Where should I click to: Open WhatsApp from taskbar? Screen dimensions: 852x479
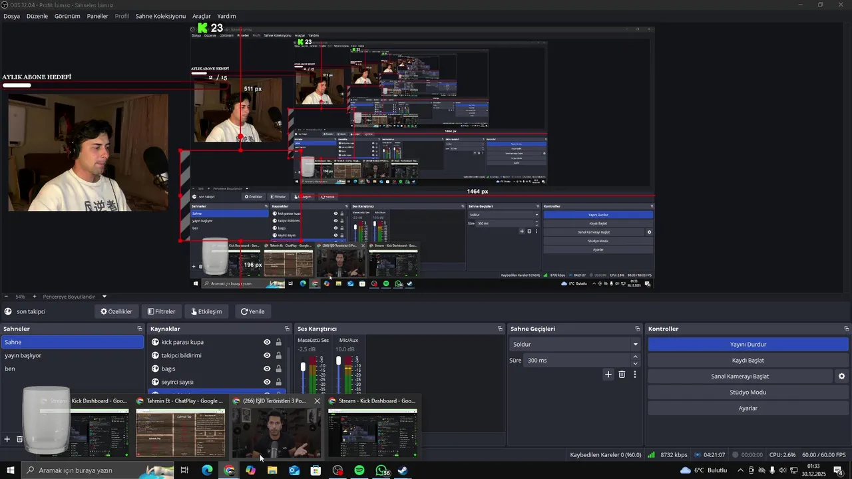pos(381,470)
